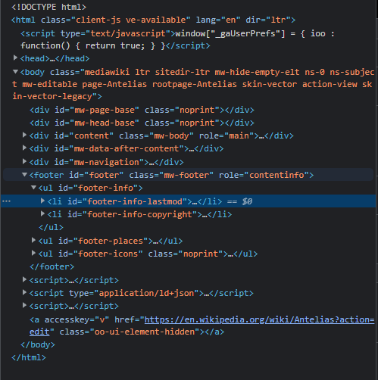The image size is (378, 380).
Task: Select the closing footer tag
Action: click(x=52, y=266)
